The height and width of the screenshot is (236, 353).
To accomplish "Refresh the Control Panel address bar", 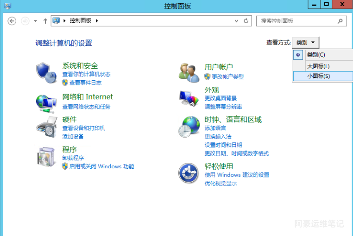I will 246,21.
